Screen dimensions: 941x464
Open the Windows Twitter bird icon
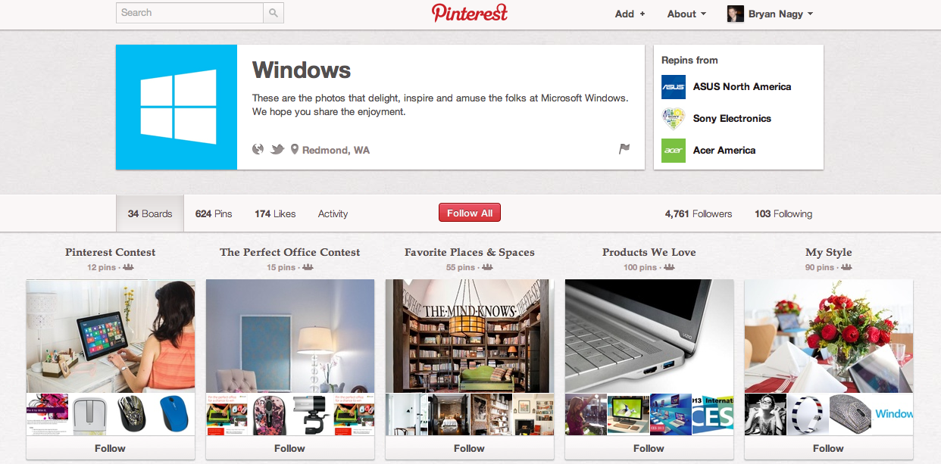click(x=277, y=149)
